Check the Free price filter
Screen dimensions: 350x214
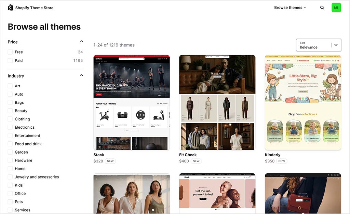(10, 52)
